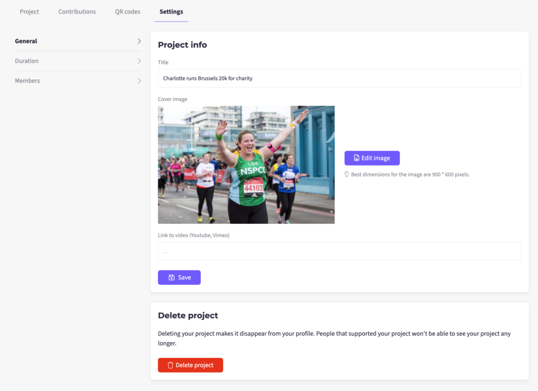Click the Link to video input field

click(x=339, y=251)
